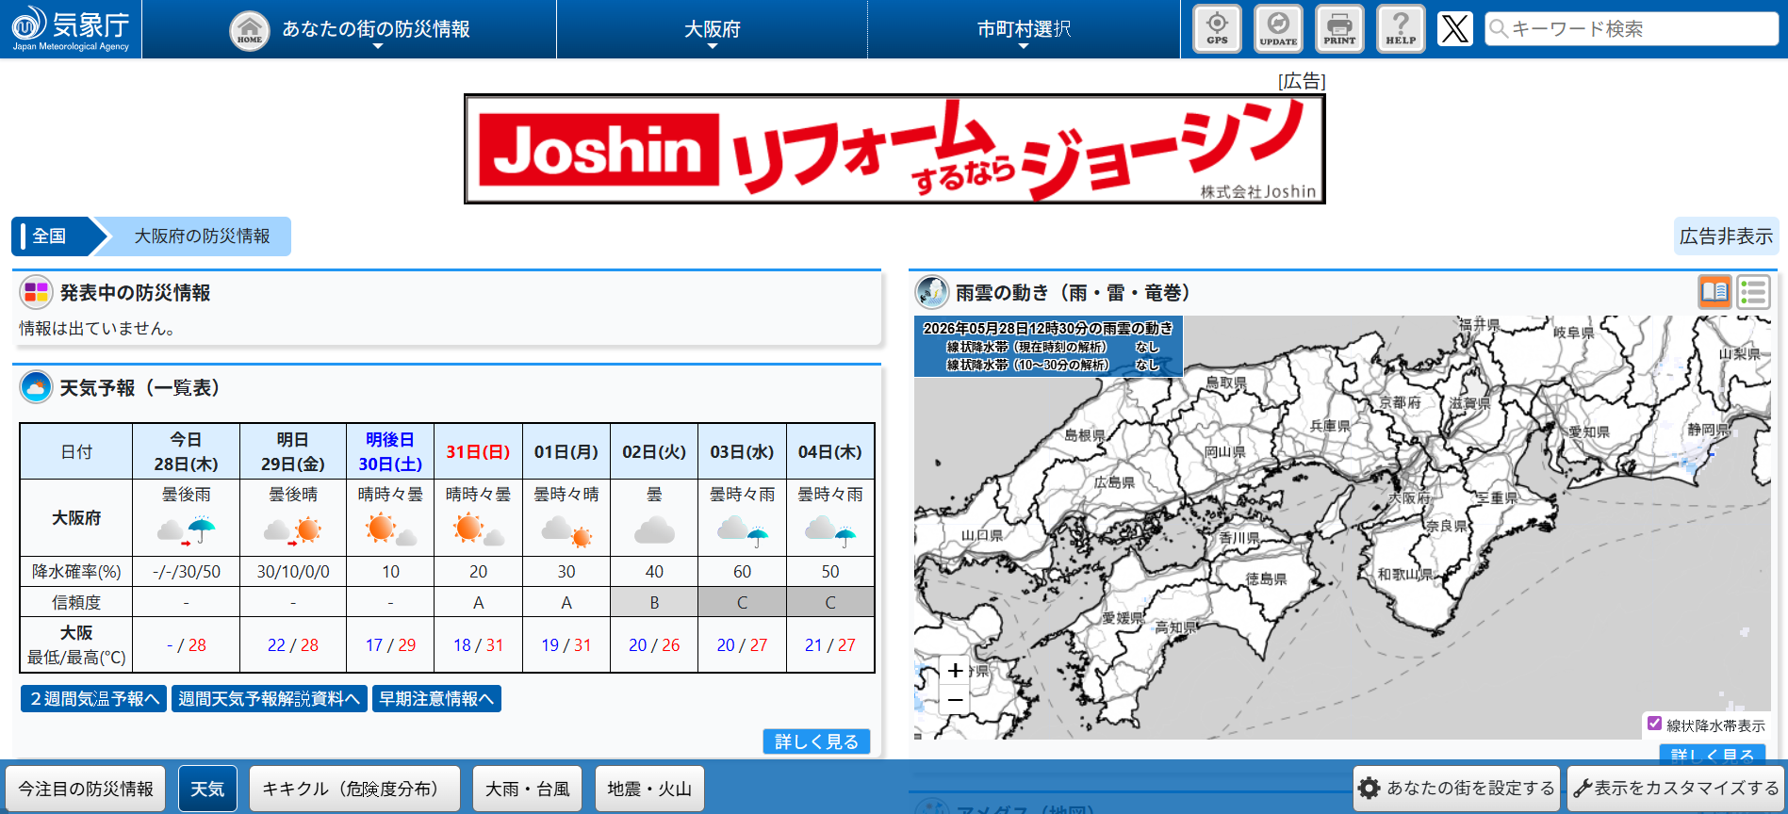Use the GPS location button
The height and width of the screenshot is (814, 1788).
point(1217,28)
